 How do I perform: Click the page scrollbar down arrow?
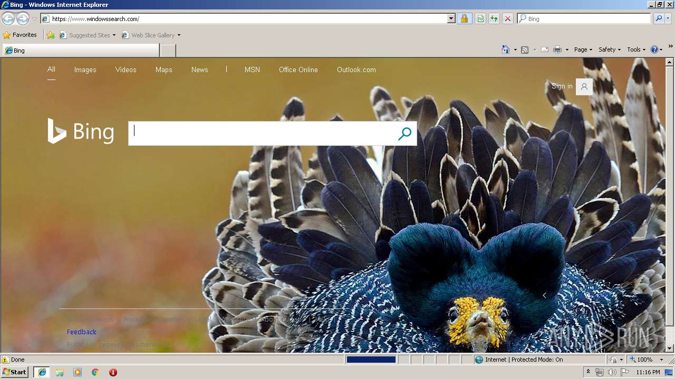pyautogui.click(x=670, y=348)
